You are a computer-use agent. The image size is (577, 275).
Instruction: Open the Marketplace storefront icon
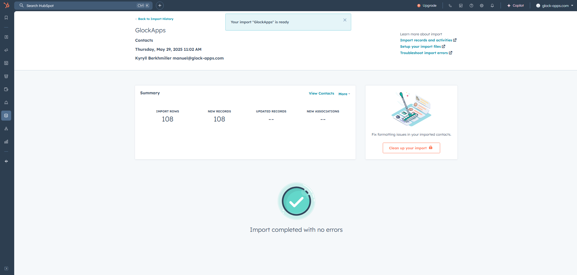point(461,5)
